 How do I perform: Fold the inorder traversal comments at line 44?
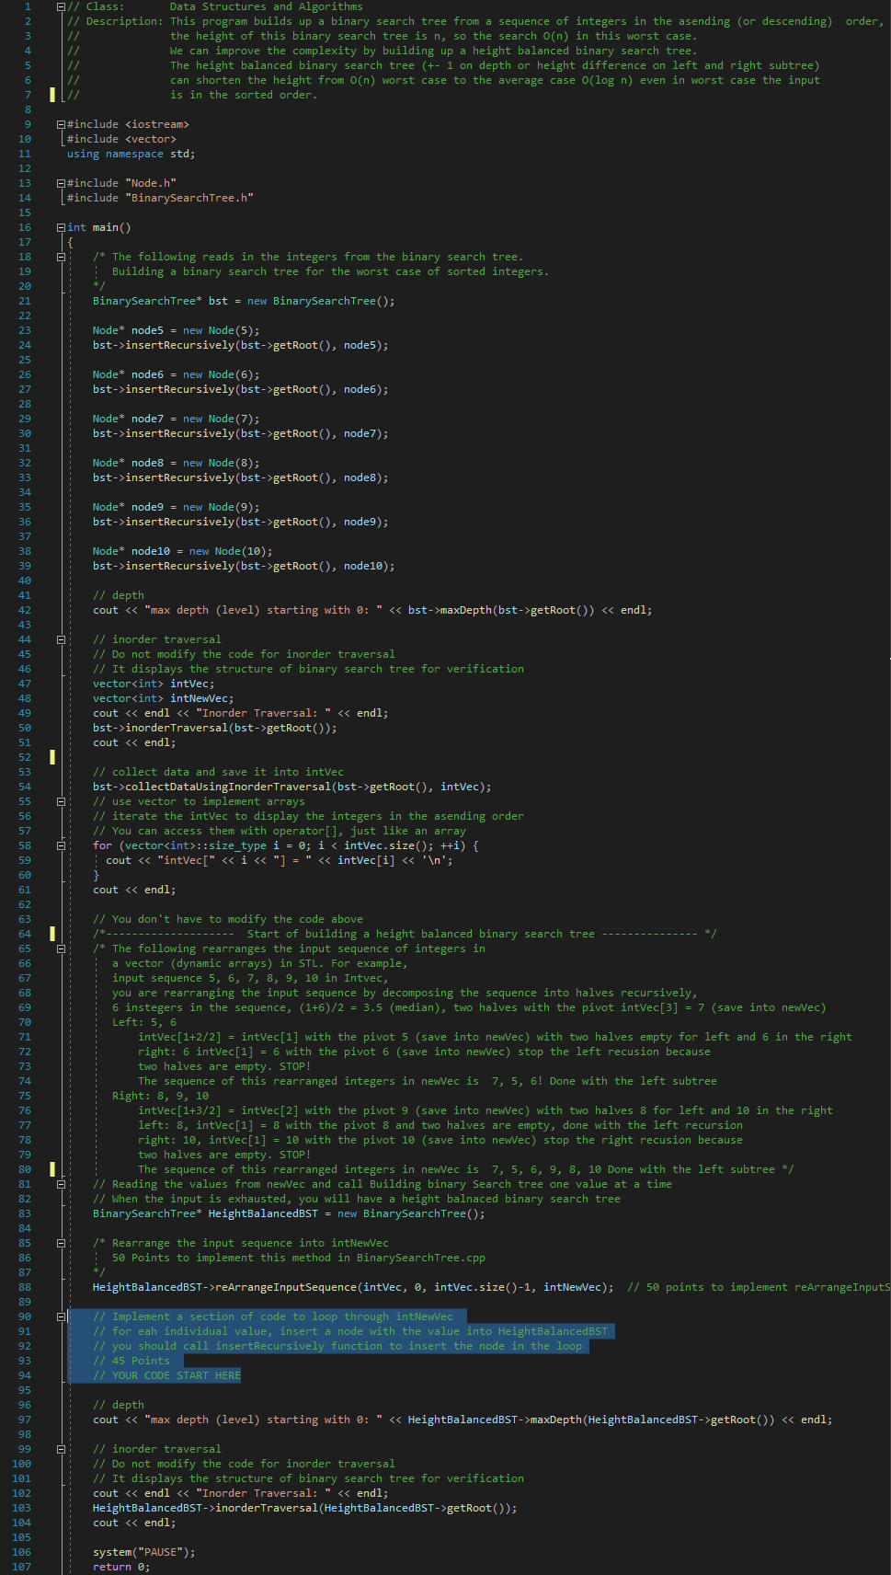(x=61, y=639)
